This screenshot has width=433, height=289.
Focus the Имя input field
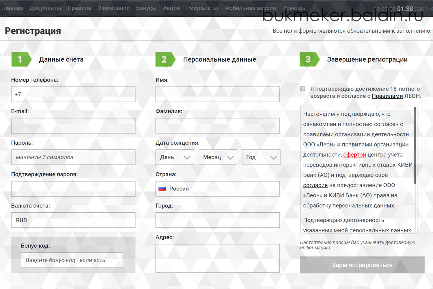(x=218, y=94)
